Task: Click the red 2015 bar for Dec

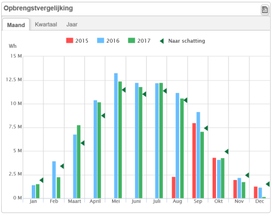Action: tap(256, 192)
